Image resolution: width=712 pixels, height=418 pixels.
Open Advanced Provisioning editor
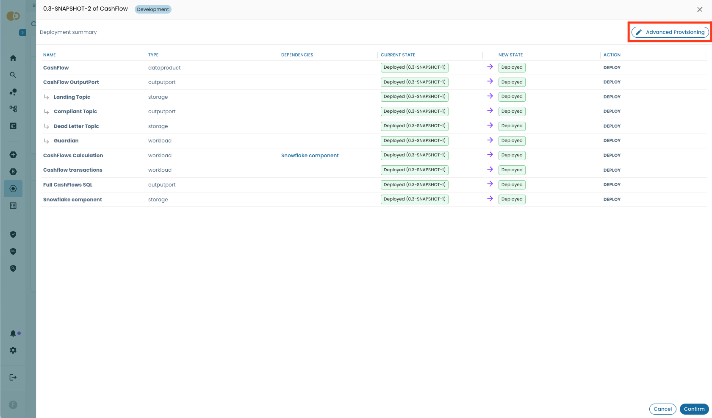(x=670, y=32)
